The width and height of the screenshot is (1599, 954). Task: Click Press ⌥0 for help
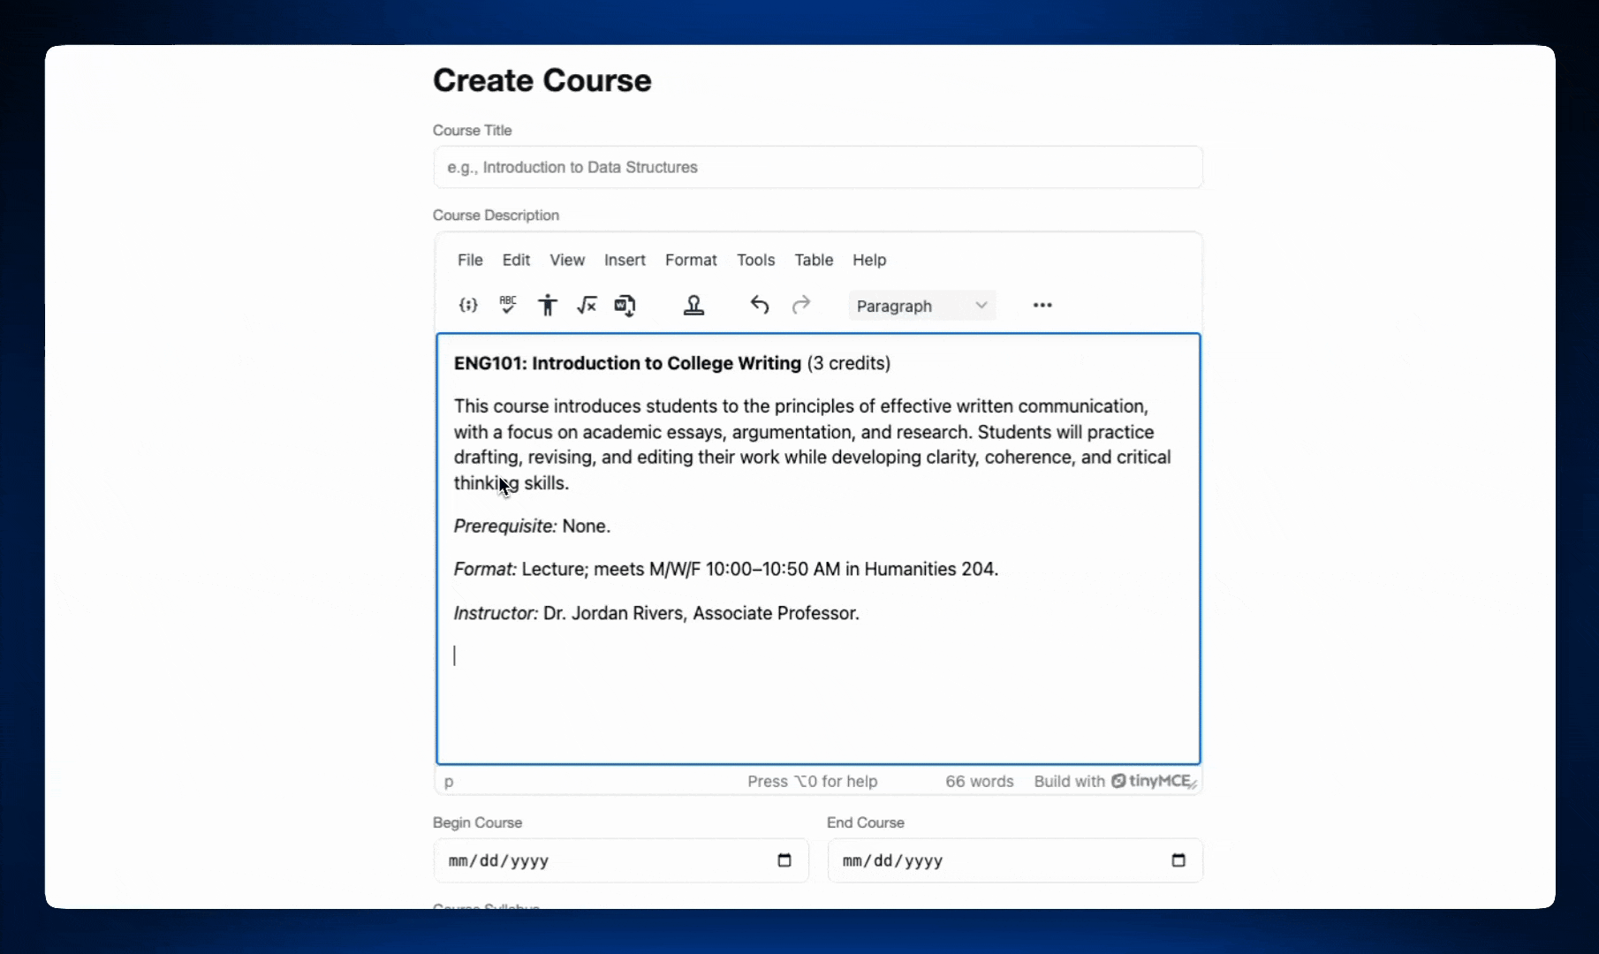[x=811, y=781]
